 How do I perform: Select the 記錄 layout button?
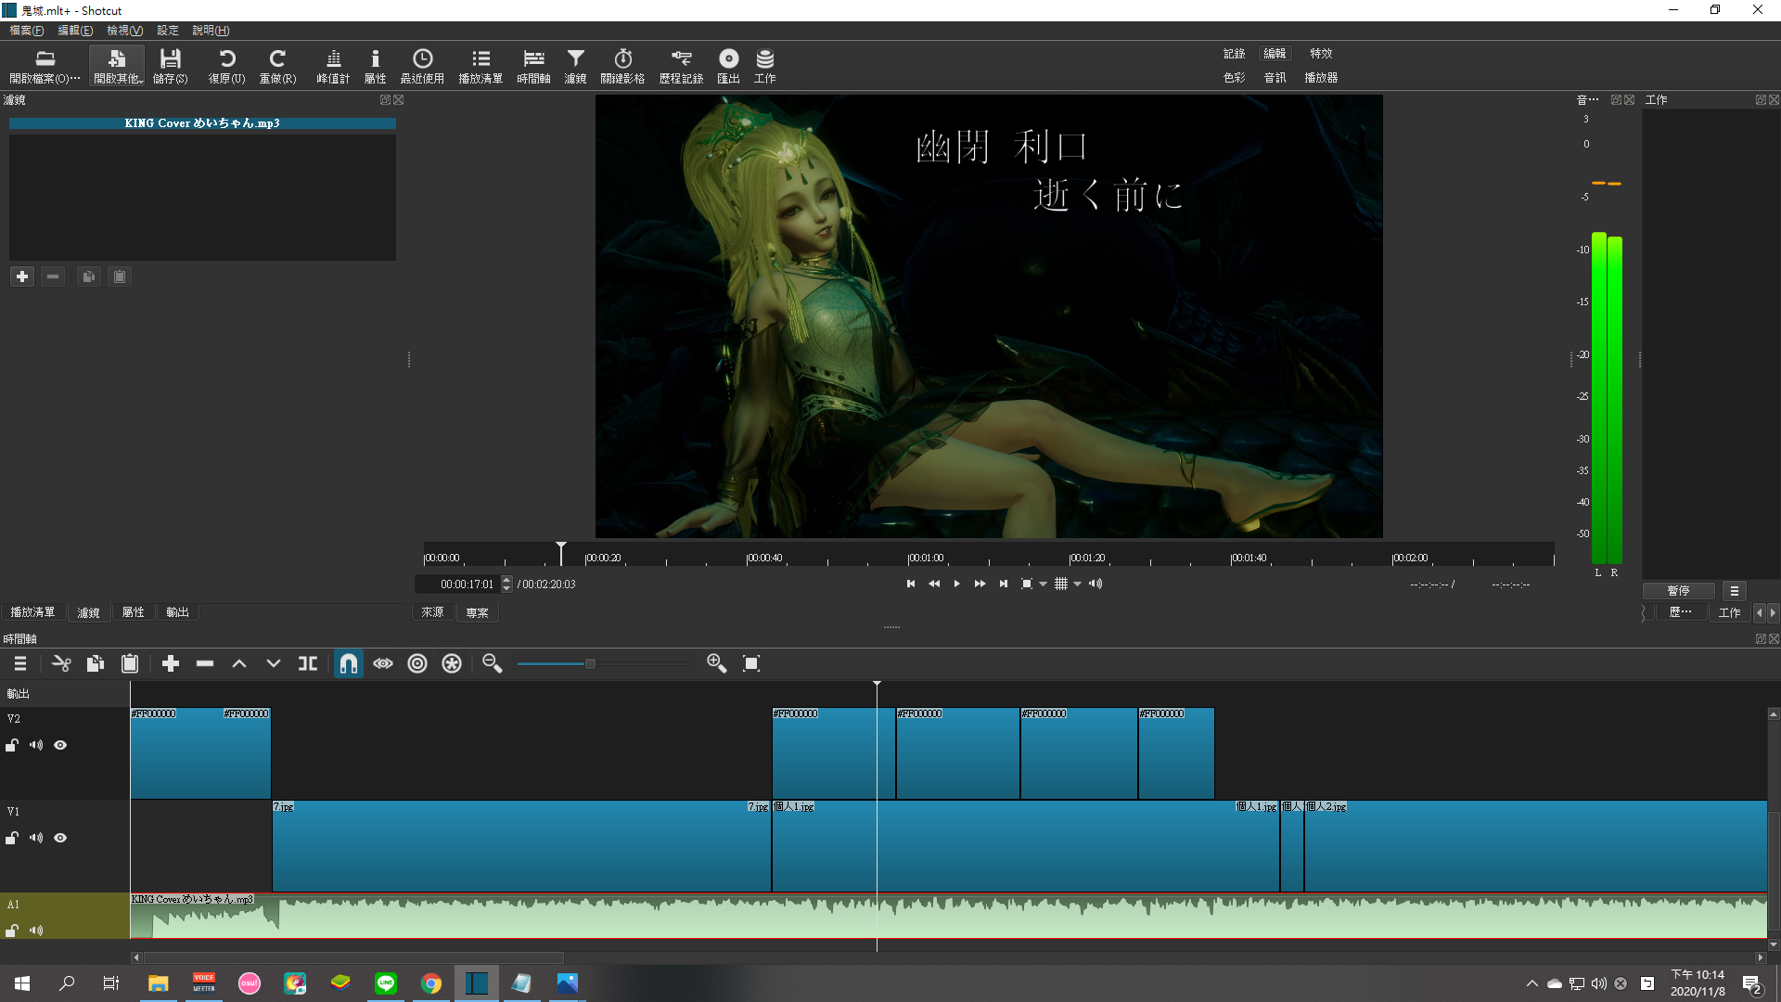click(1234, 54)
